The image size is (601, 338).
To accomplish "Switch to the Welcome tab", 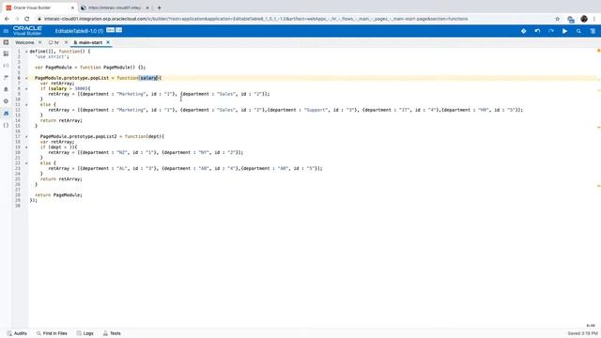I will coord(24,42).
